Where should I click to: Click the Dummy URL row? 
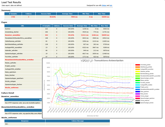coord(8,29)
